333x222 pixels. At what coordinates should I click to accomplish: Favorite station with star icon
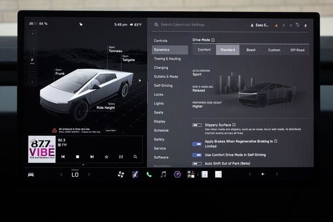[106, 157]
